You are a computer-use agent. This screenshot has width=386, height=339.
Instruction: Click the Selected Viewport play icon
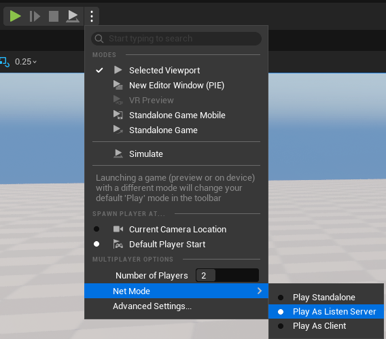118,70
